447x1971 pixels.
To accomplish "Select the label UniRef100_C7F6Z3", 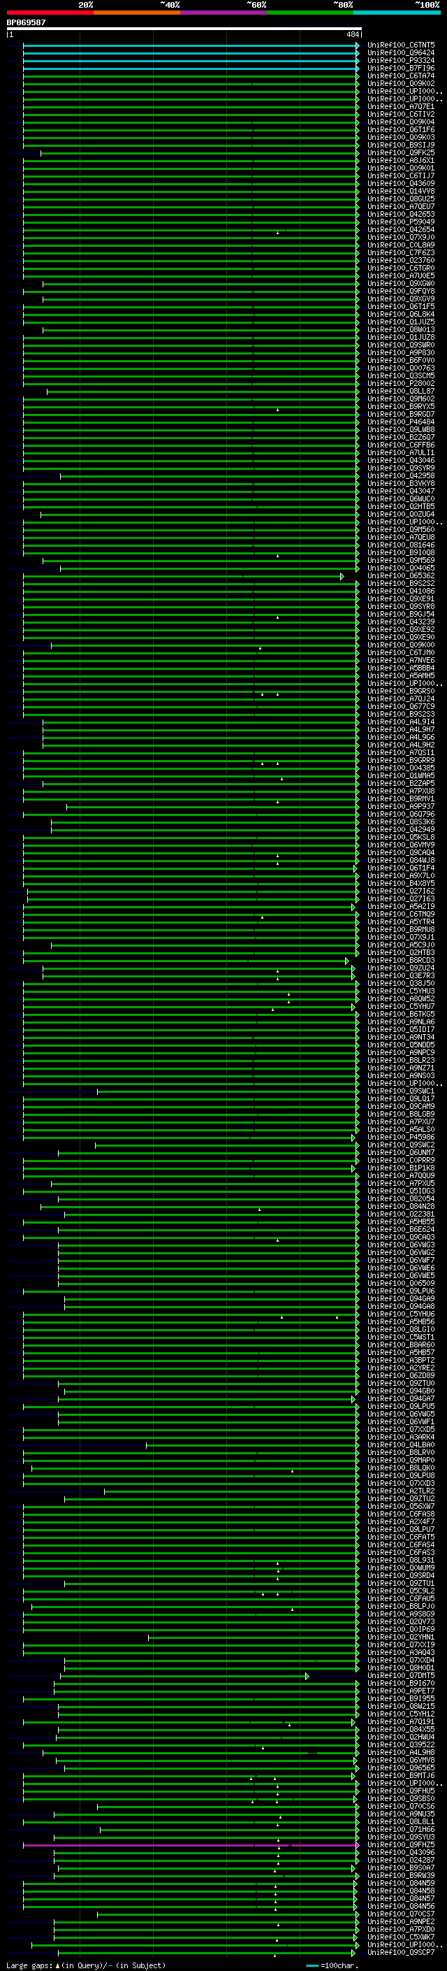I will tap(401, 252).
